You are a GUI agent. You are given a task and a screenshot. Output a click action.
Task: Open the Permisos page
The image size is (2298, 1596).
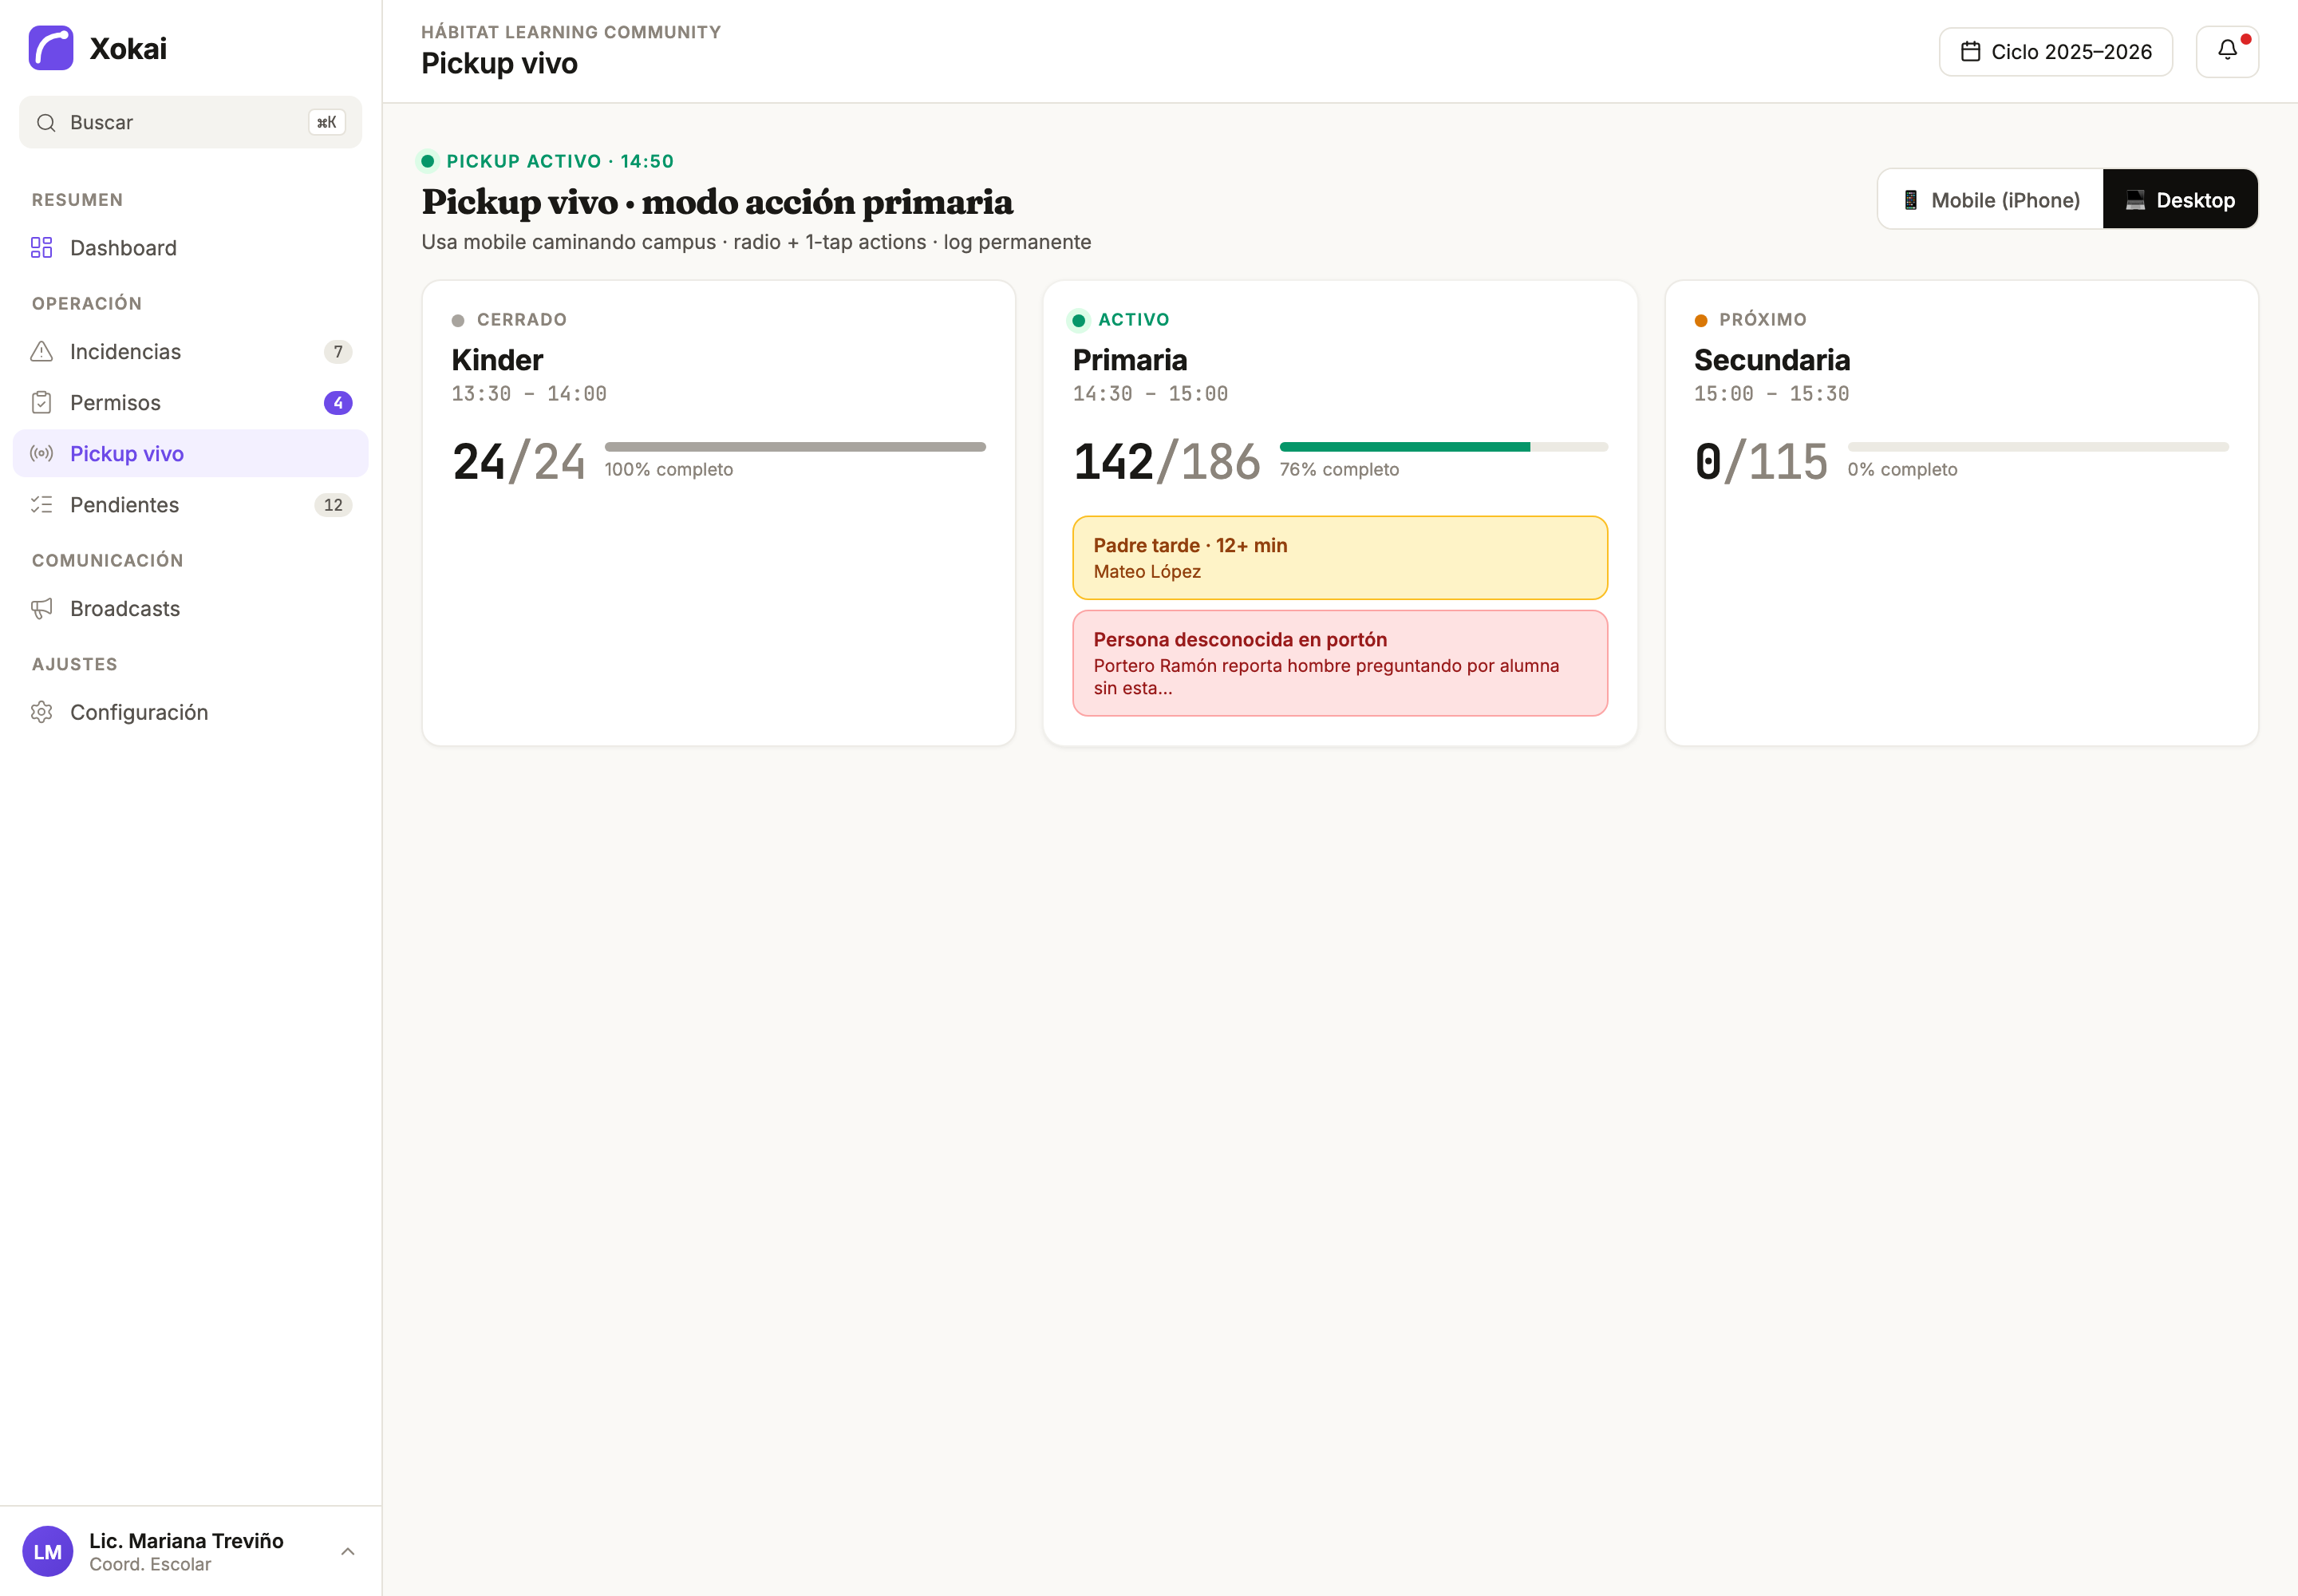(x=190, y=402)
